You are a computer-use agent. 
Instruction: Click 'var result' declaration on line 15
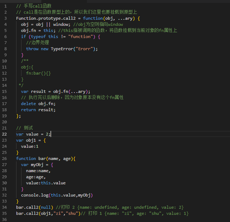[33, 91]
